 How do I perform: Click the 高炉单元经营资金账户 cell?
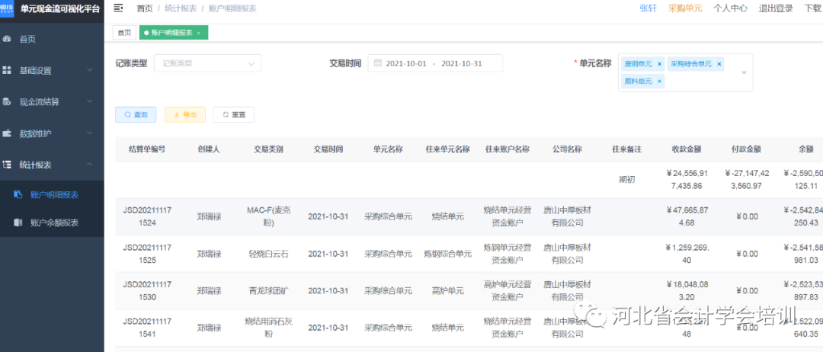pos(508,290)
